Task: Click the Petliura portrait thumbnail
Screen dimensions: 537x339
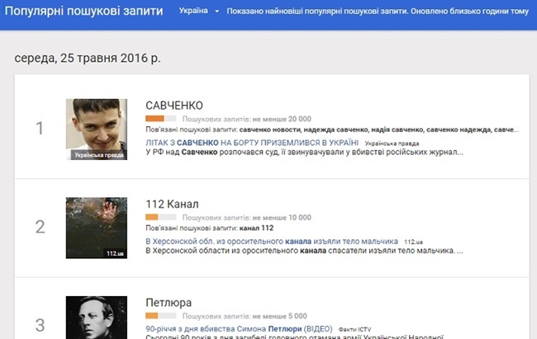Action: point(97,318)
